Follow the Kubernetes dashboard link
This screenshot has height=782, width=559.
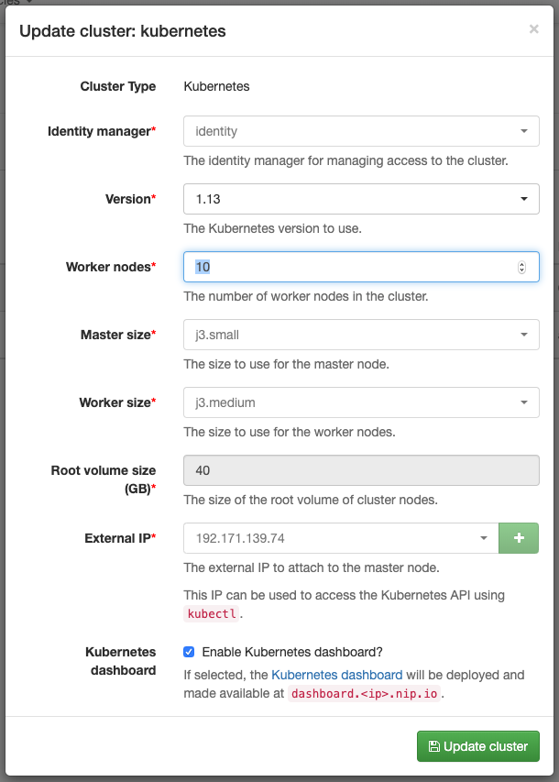coord(336,675)
